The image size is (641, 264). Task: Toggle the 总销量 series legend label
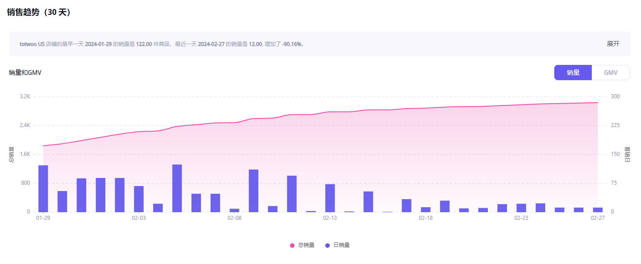tap(306, 245)
